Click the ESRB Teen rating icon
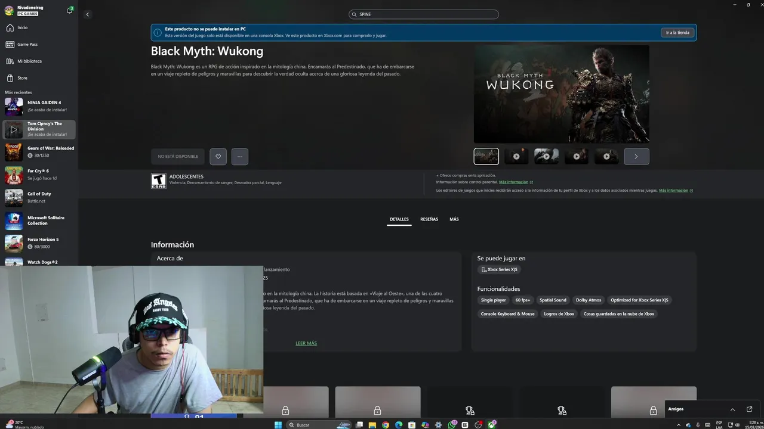Viewport: 764px width, 429px height. point(158,181)
